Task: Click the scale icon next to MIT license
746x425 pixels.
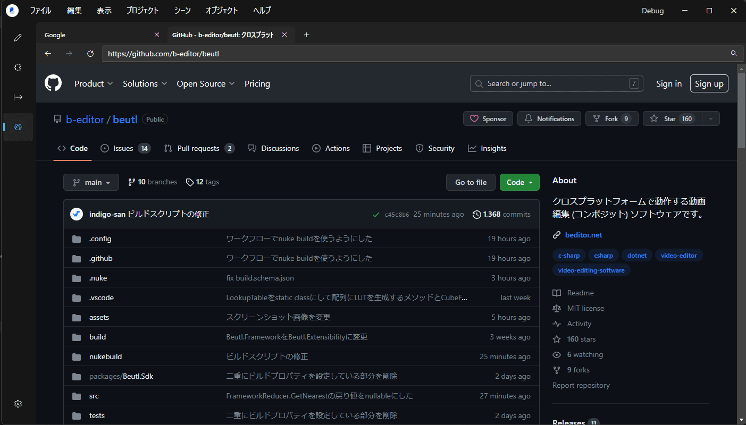Action: (x=557, y=308)
